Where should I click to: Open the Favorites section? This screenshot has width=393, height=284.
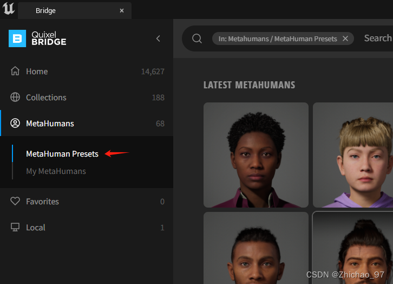[x=87, y=201]
